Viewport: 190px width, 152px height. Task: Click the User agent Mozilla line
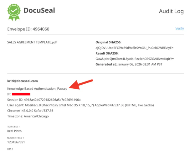tap(80, 105)
